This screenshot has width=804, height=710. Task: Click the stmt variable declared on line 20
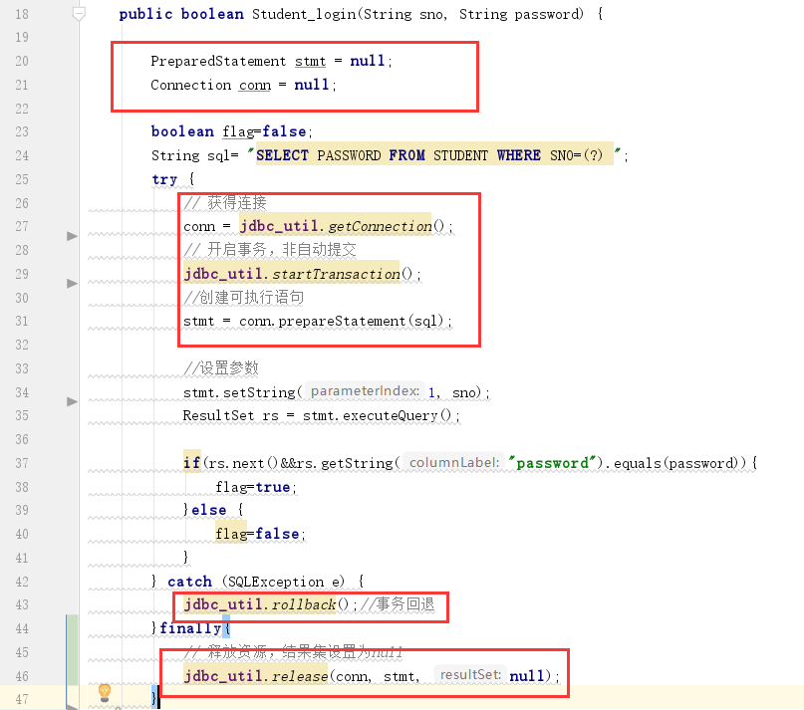(310, 62)
